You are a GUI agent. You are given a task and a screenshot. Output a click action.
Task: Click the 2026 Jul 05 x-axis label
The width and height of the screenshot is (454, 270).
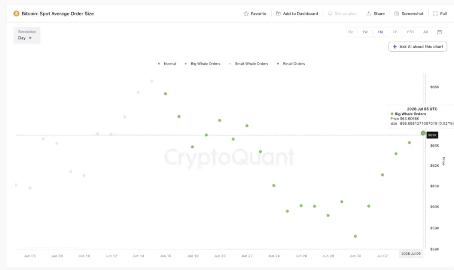point(411,254)
